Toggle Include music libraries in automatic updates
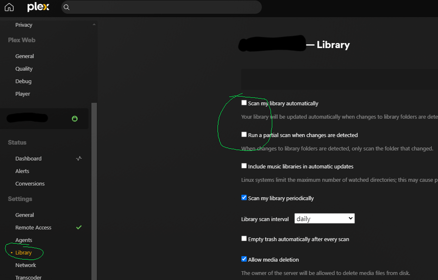 pyautogui.click(x=244, y=166)
